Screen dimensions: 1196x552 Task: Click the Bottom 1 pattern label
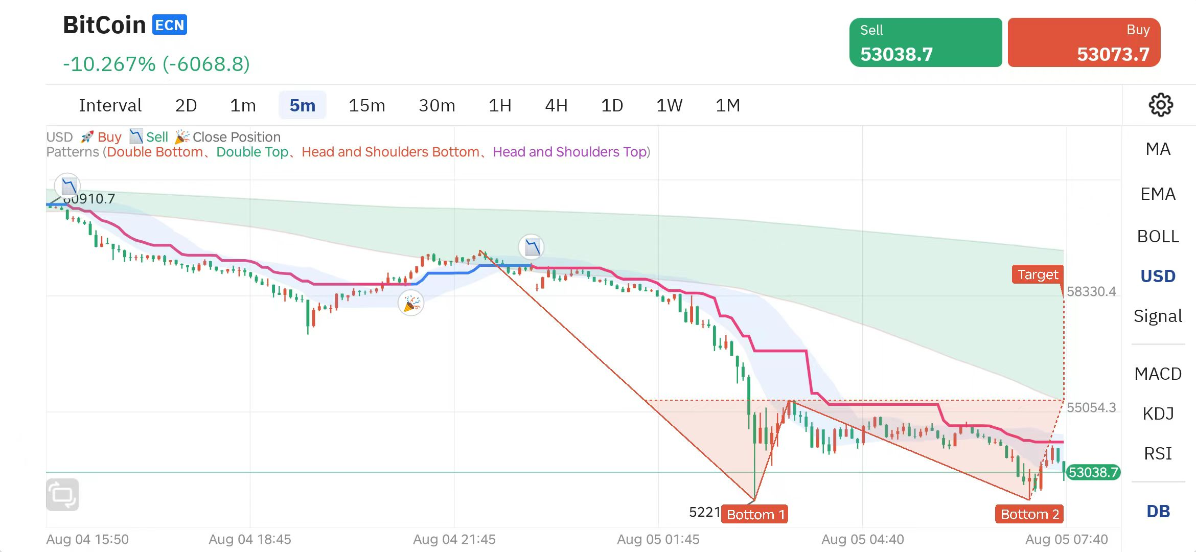755,514
